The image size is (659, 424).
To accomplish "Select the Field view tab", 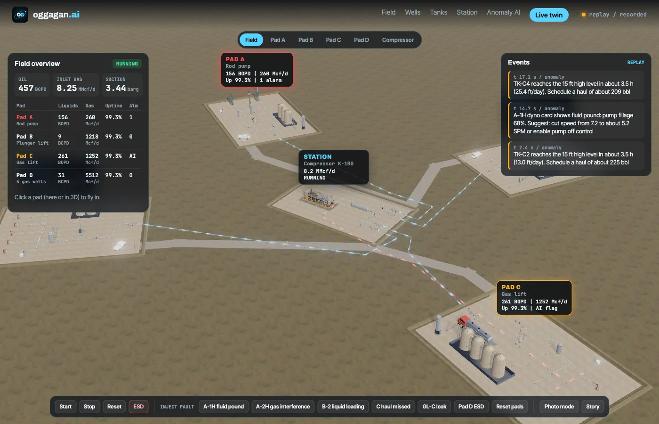I will 251,40.
